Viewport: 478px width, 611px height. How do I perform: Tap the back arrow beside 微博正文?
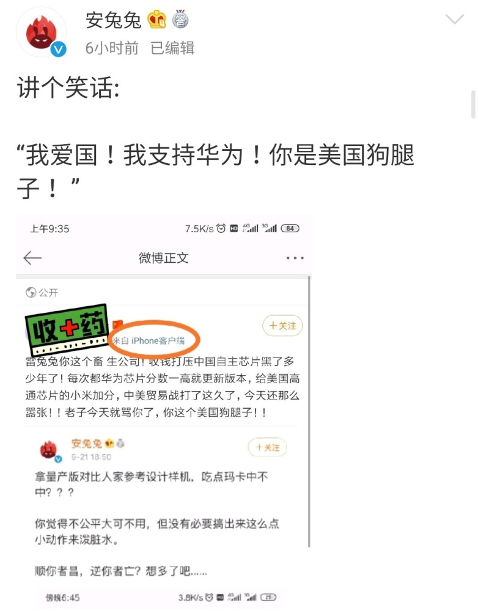32,258
